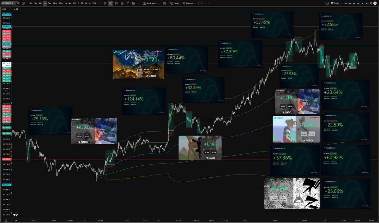The width and height of the screenshot is (379, 223).
Task: Open the chart layout selector icon
Action: [x=327, y=3]
